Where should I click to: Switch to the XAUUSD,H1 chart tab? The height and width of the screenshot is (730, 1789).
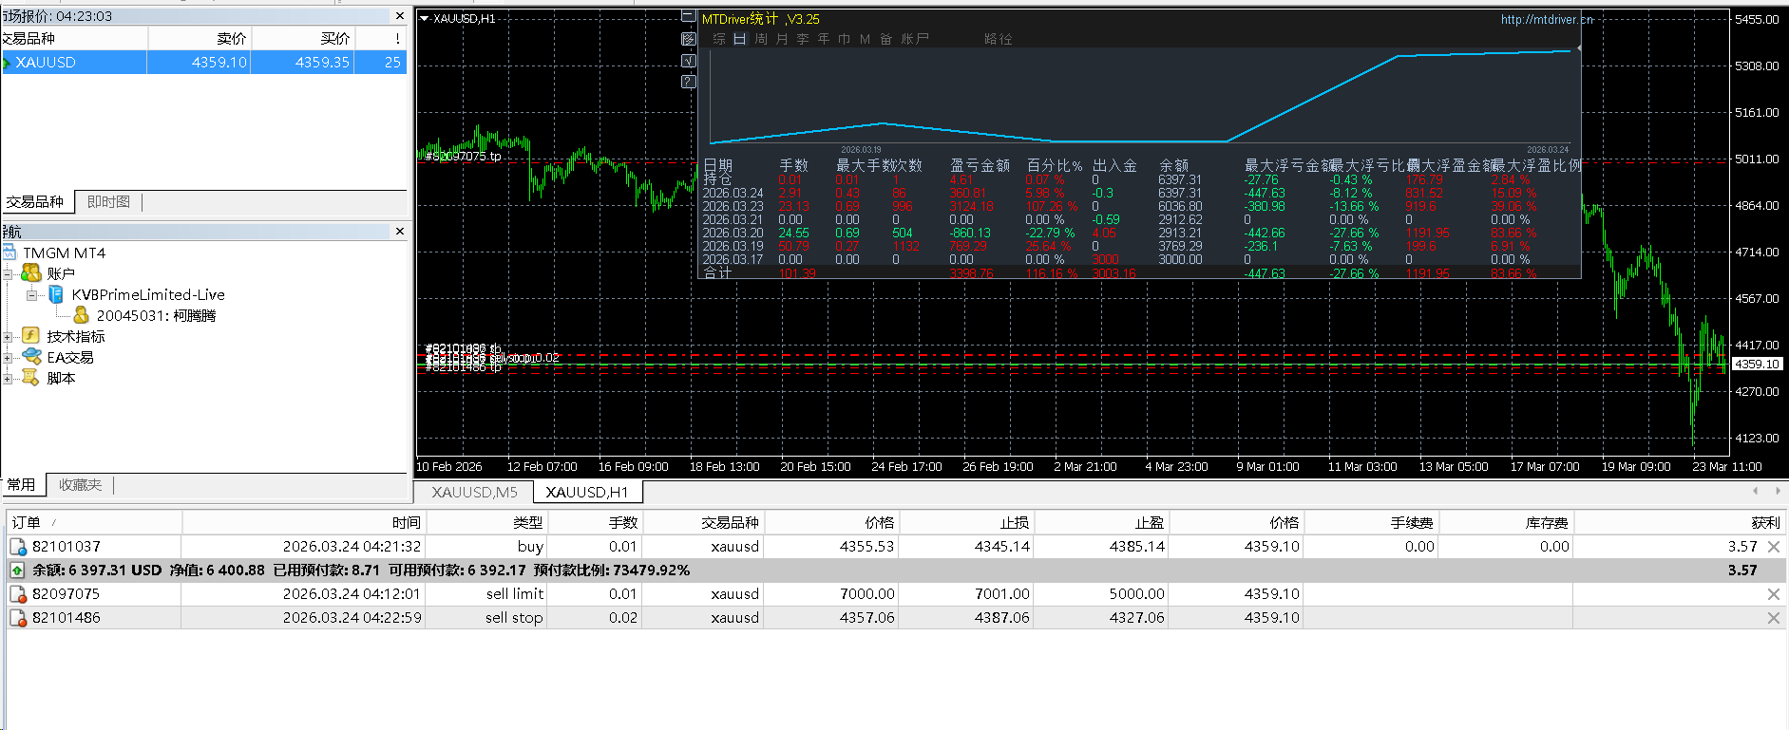pos(587,492)
